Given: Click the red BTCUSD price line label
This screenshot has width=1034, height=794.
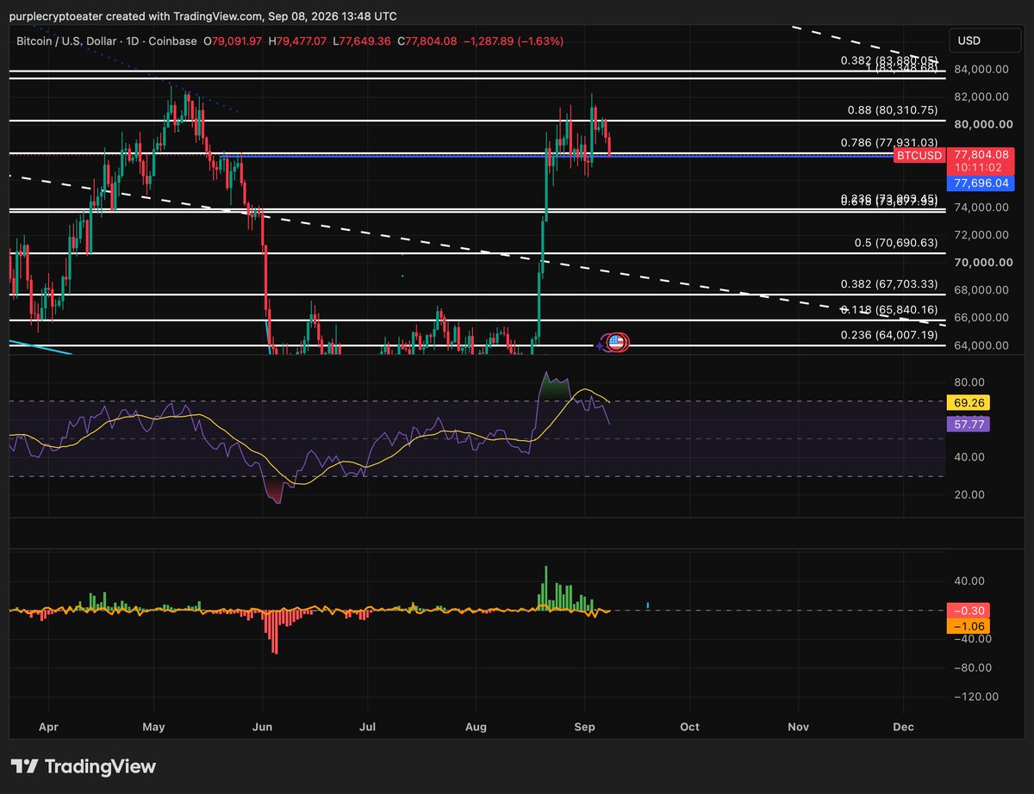Looking at the screenshot, I should 918,155.
